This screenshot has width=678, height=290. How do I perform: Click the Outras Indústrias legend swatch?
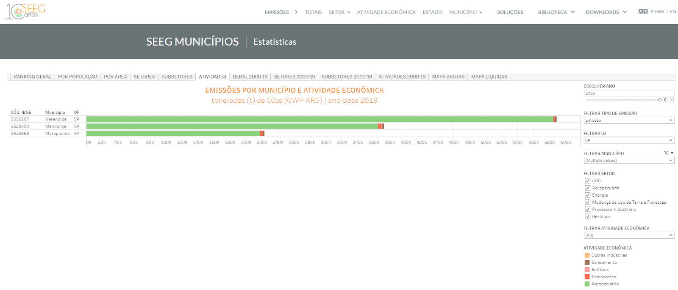pyautogui.click(x=587, y=255)
